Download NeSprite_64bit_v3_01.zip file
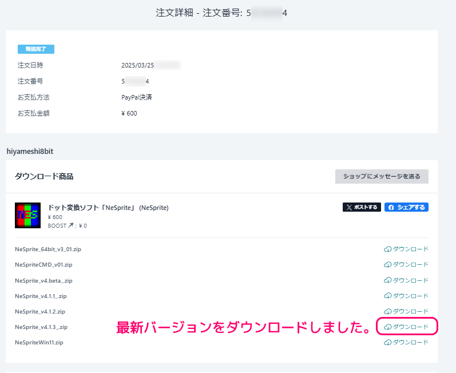This screenshot has height=373, width=456. [406, 249]
